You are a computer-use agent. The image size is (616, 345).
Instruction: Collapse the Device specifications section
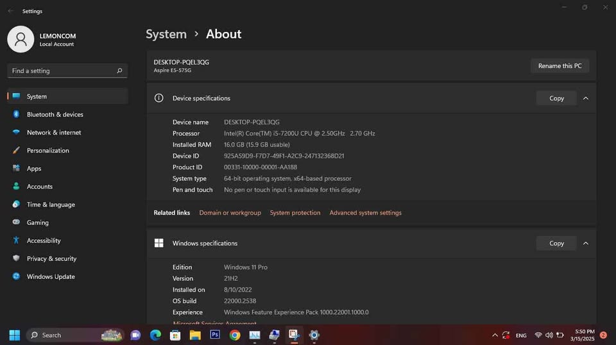pyautogui.click(x=586, y=98)
